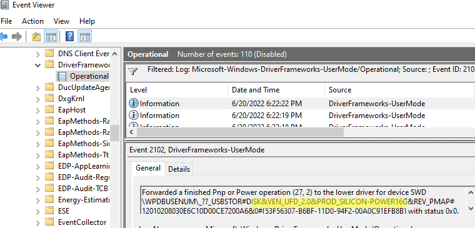Toggle the Show/Hide Action Pane icon
Image resolution: width=475 pixels, height=228 pixels.
(x=84, y=37)
